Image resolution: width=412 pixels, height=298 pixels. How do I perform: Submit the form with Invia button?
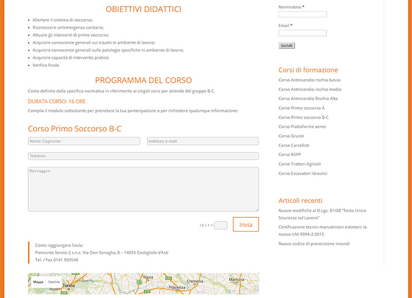coord(246,225)
